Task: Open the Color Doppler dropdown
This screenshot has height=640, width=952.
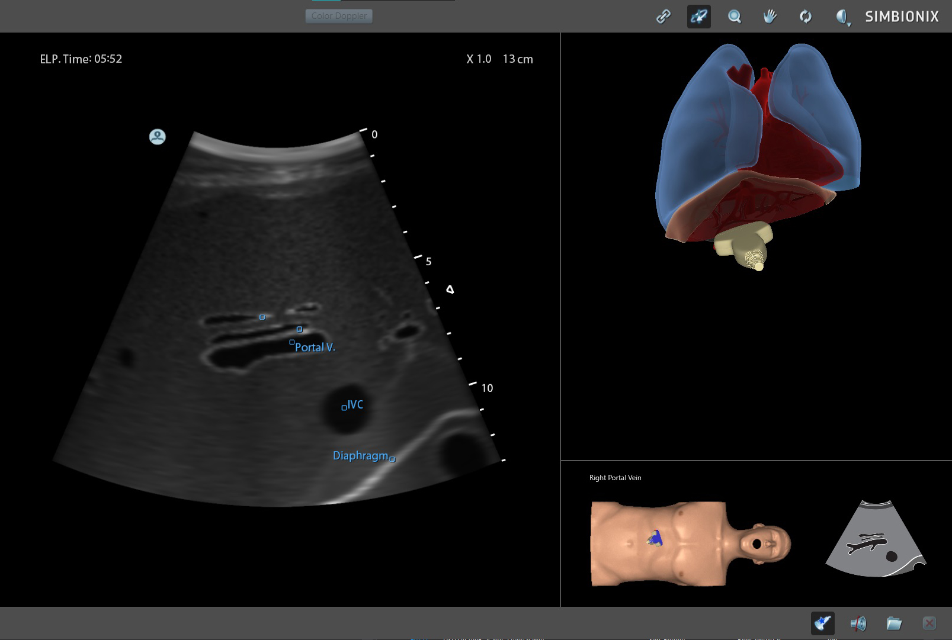Action: click(339, 15)
